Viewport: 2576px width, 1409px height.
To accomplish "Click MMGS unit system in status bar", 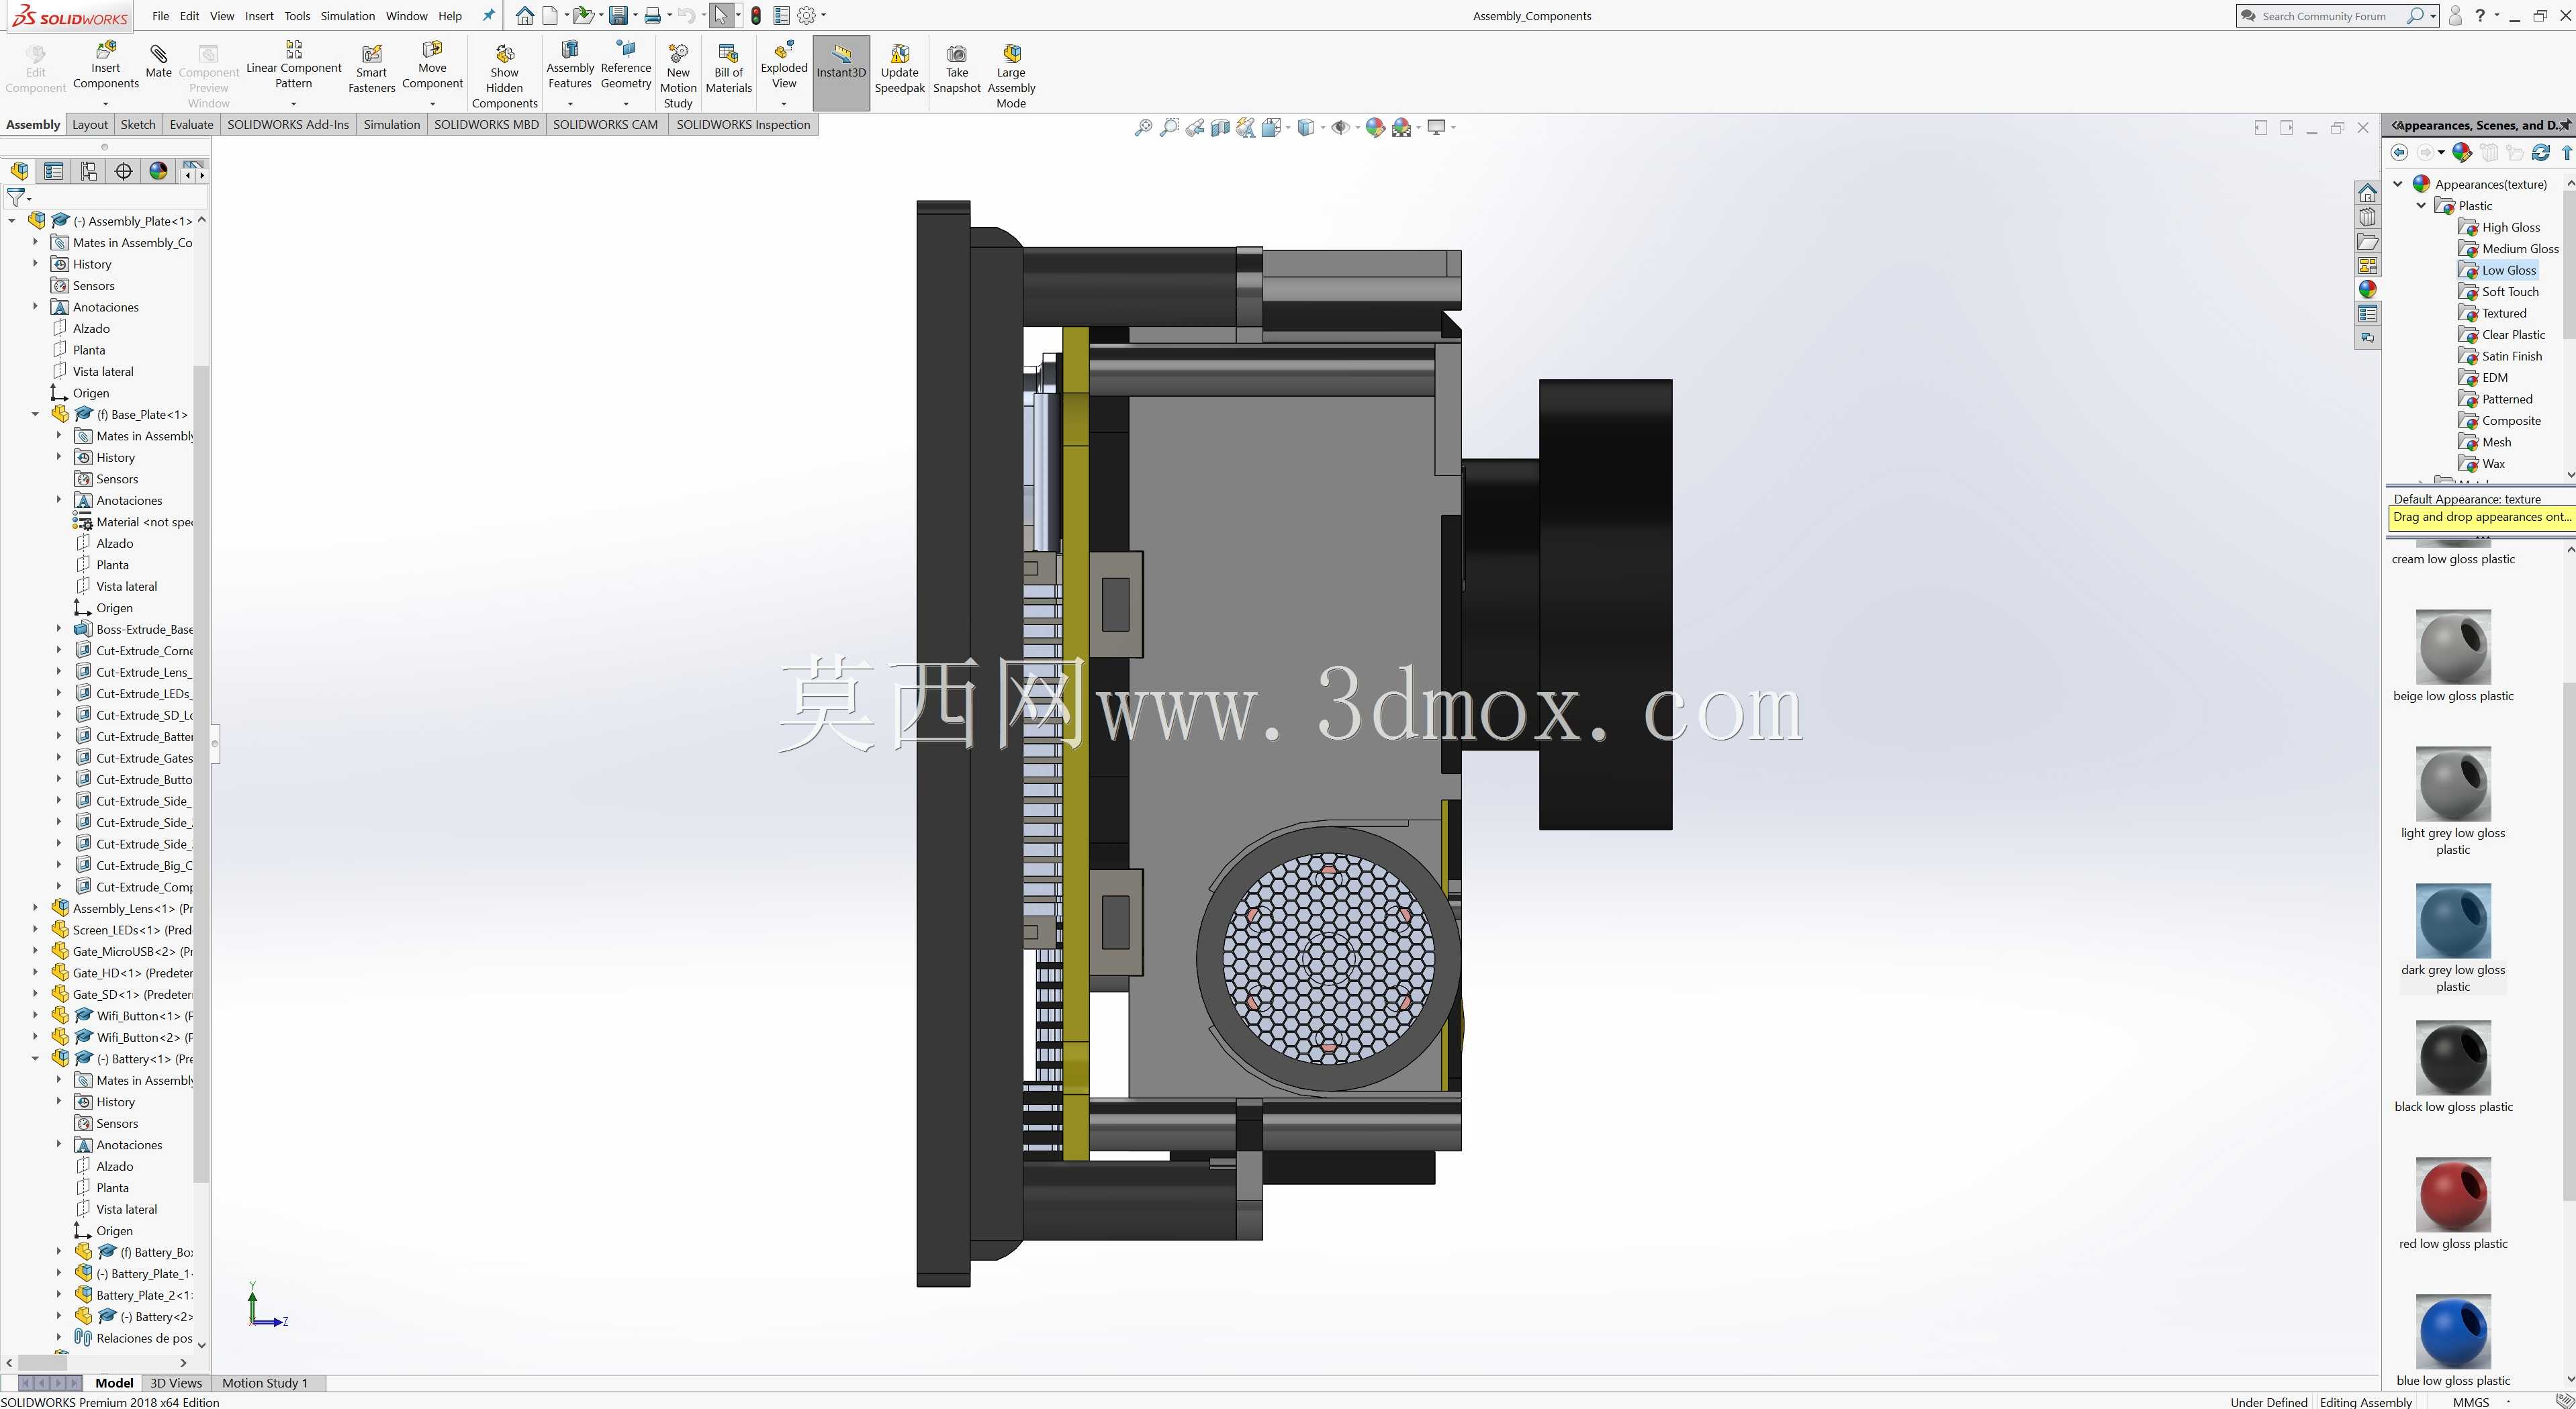I will click(x=2471, y=1401).
